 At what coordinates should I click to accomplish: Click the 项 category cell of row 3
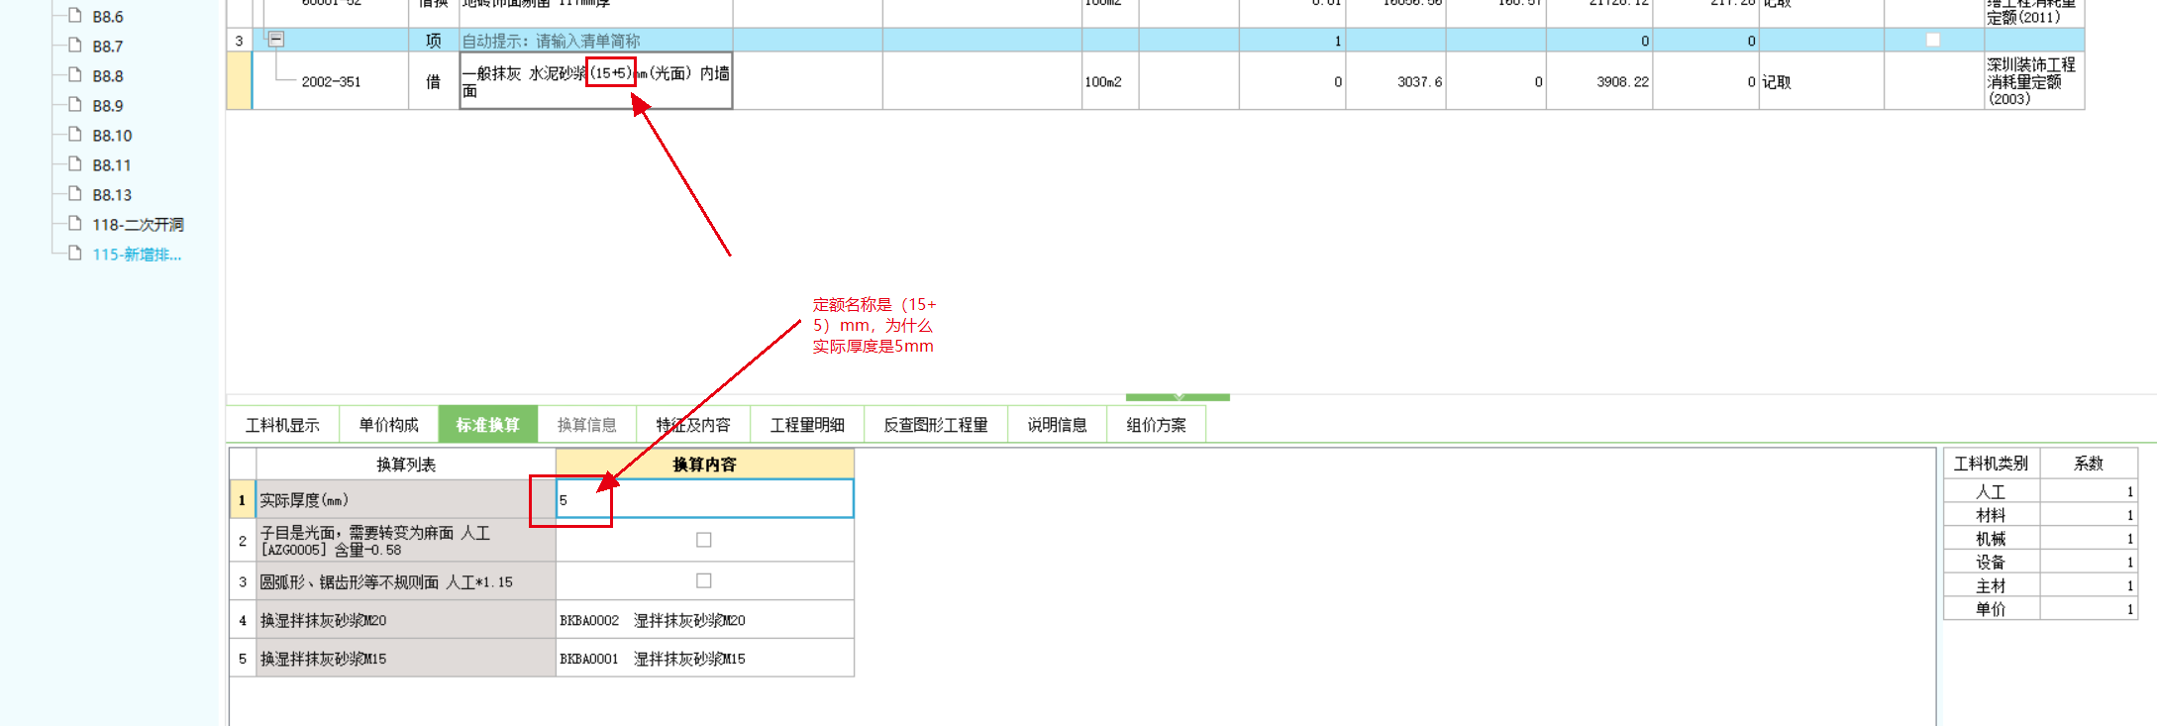[x=433, y=41]
